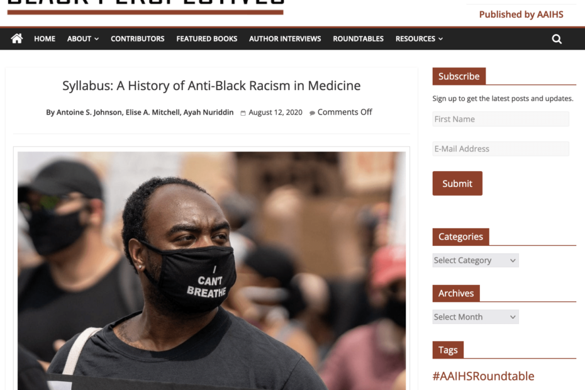Open the Select Category dropdown
The height and width of the screenshot is (390, 585).
pos(476,260)
